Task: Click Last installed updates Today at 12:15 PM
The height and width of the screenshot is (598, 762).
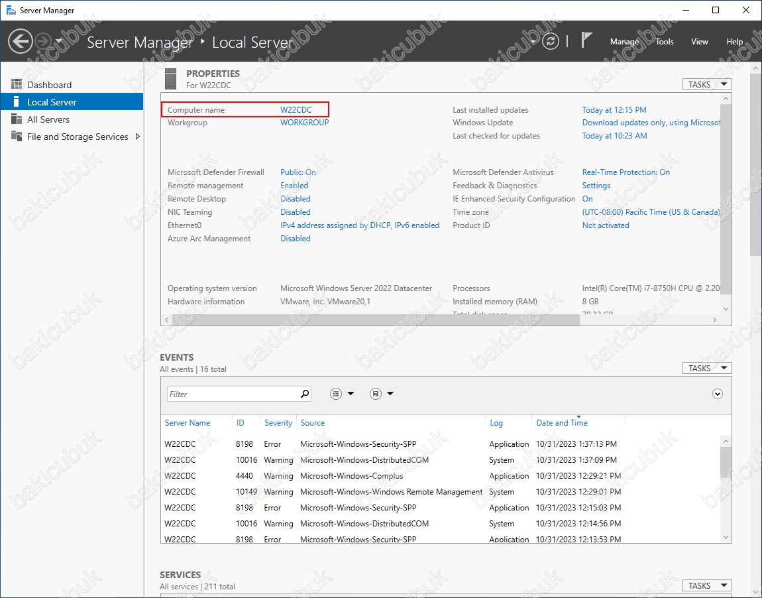Action: pos(614,110)
